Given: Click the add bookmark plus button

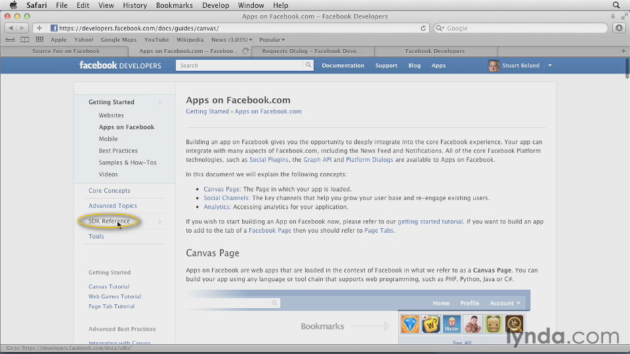Looking at the screenshot, I should click(39, 28).
